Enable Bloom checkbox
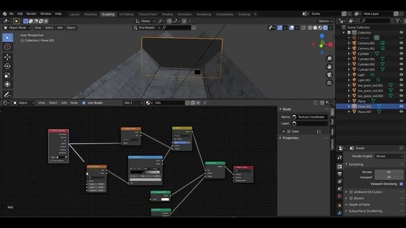This screenshot has height=228, width=406. pyautogui.click(x=351, y=198)
